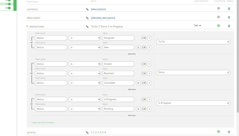Open the Set action type dropdown
239x136 pixels.
(198, 26)
